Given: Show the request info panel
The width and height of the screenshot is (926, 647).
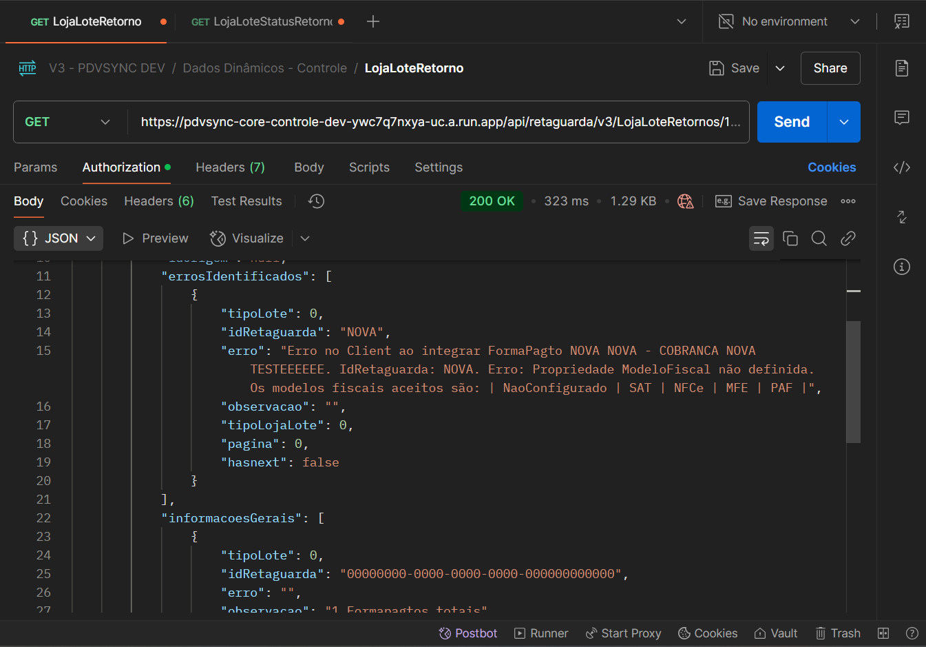Looking at the screenshot, I should [x=901, y=267].
